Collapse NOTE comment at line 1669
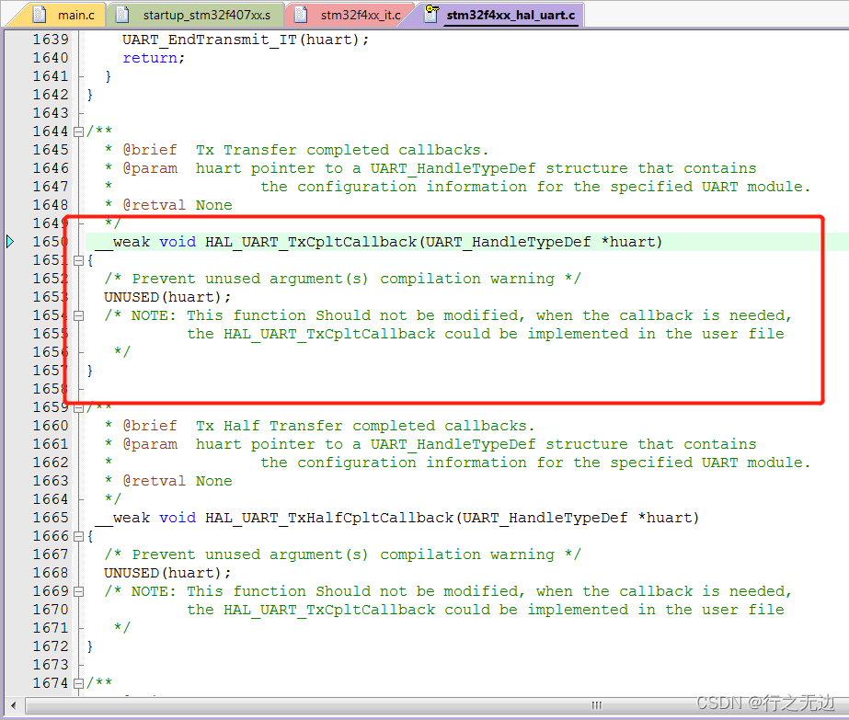The height and width of the screenshot is (720, 849). click(78, 591)
